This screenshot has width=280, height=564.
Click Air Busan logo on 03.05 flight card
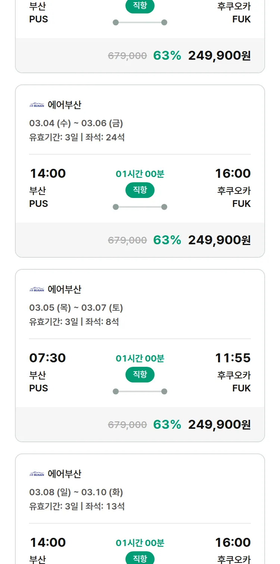[37, 289]
